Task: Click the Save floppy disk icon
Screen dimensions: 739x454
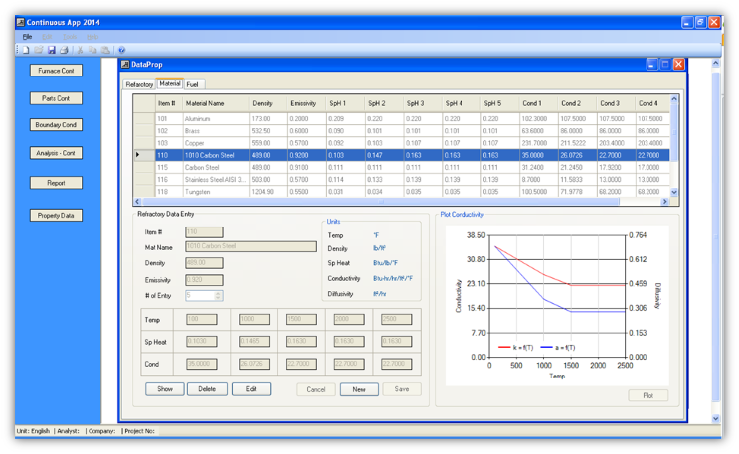Action: [x=52, y=50]
